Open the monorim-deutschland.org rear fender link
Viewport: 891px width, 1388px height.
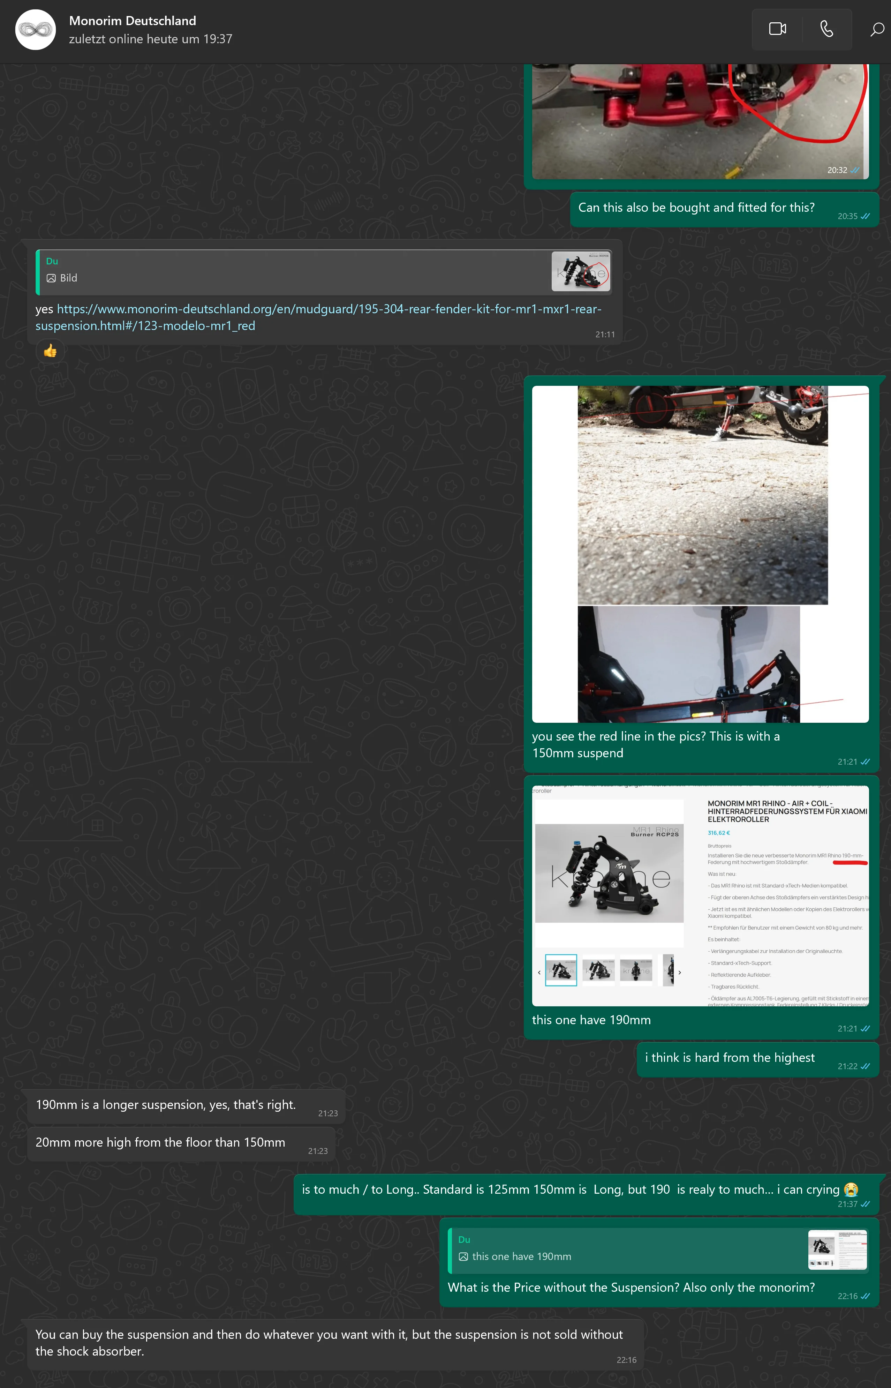329,309
